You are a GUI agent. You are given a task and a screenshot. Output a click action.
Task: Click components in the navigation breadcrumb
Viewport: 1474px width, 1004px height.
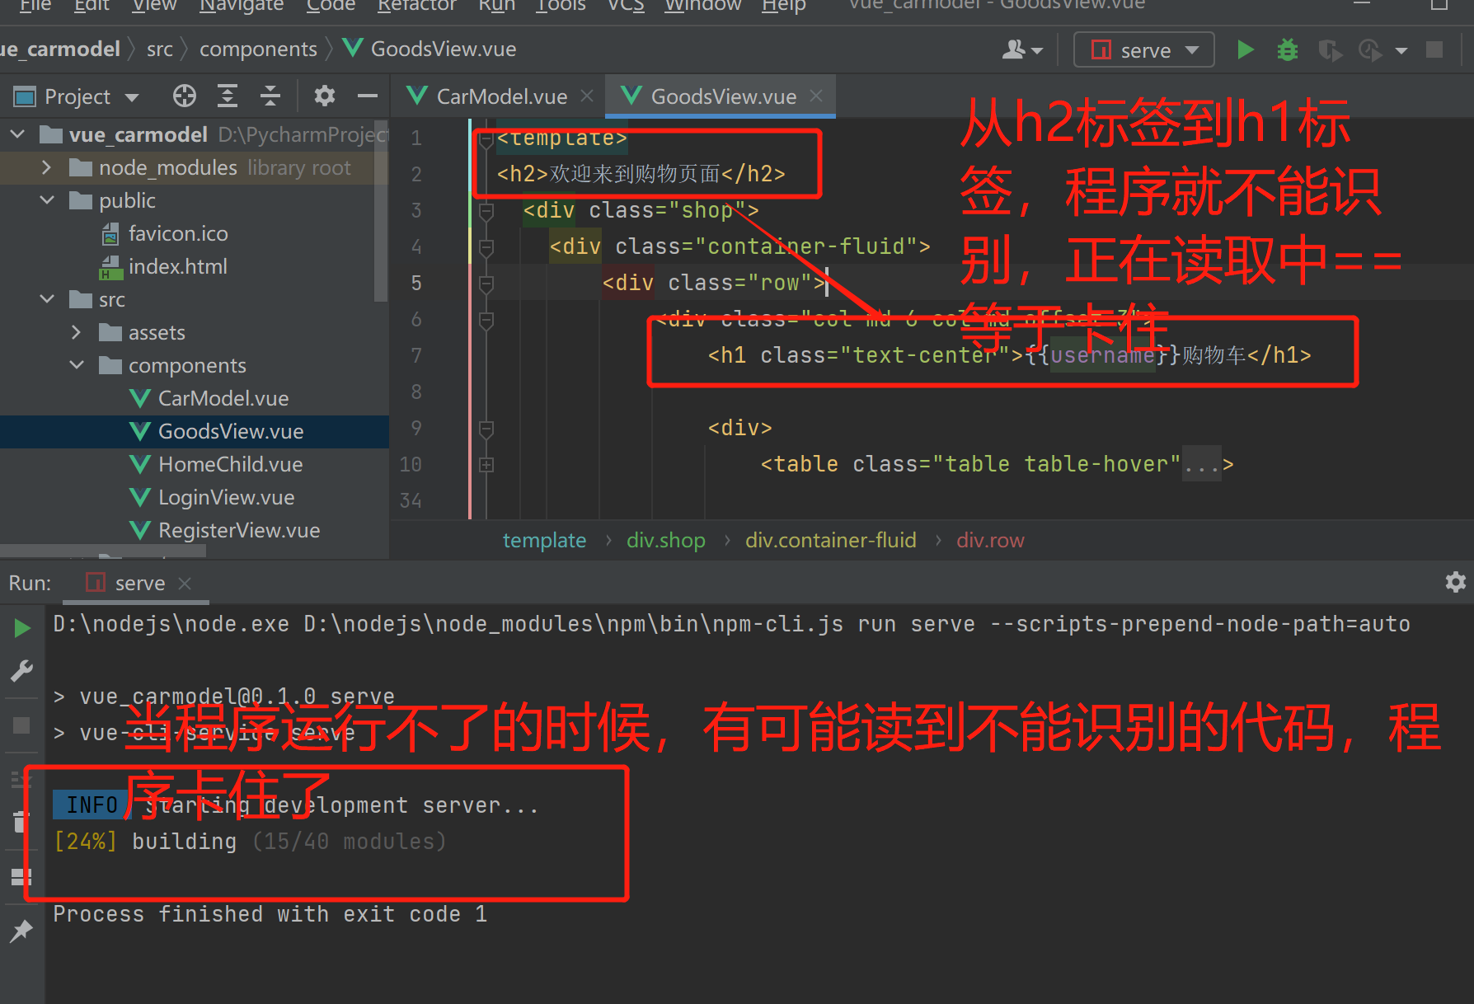click(258, 49)
